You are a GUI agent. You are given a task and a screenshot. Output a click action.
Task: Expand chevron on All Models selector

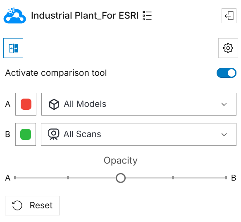click(x=224, y=104)
